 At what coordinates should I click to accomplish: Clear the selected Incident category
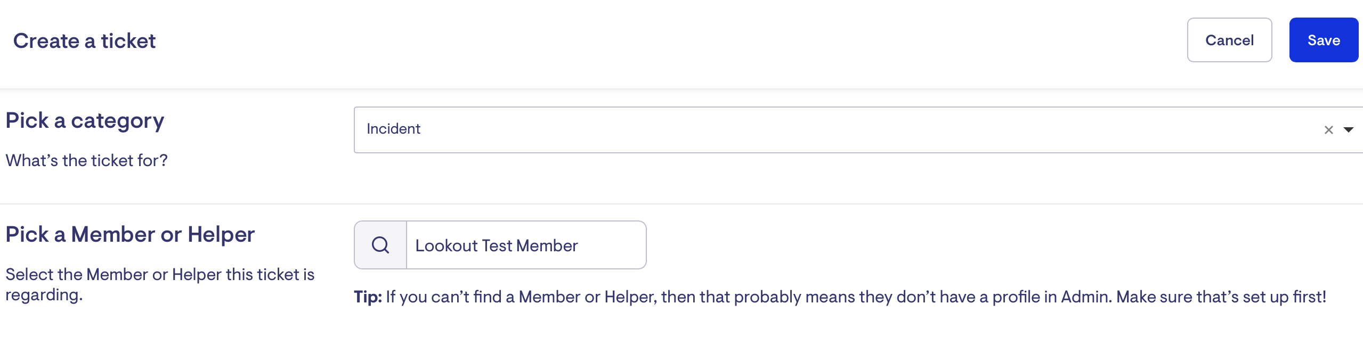click(x=1328, y=130)
